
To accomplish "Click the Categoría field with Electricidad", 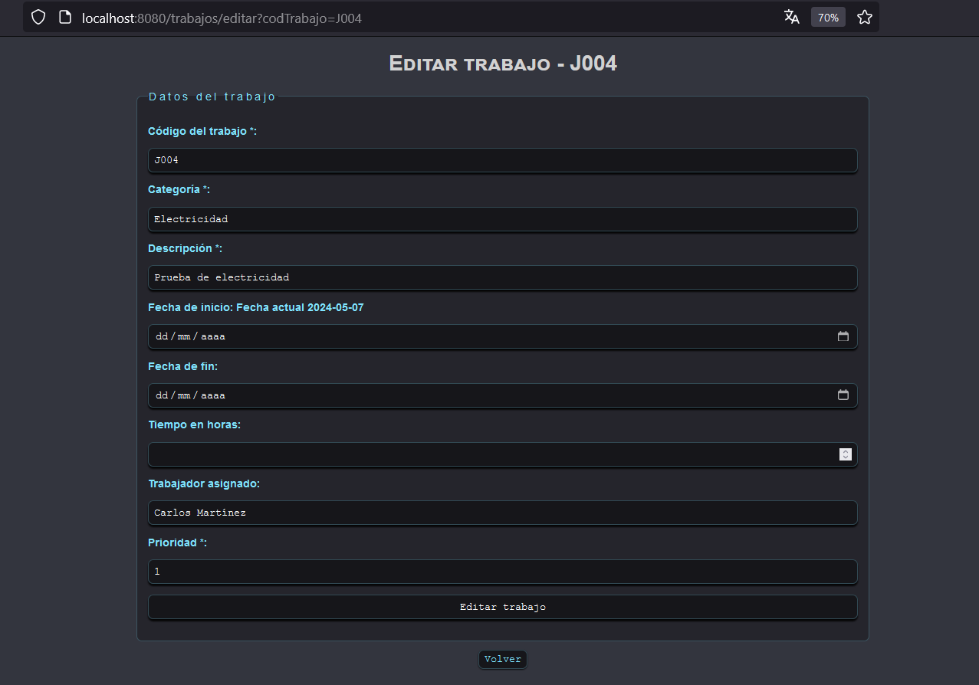I will click(502, 219).
